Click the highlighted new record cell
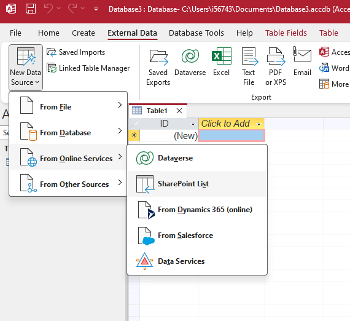The image size is (350, 321). click(x=231, y=135)
